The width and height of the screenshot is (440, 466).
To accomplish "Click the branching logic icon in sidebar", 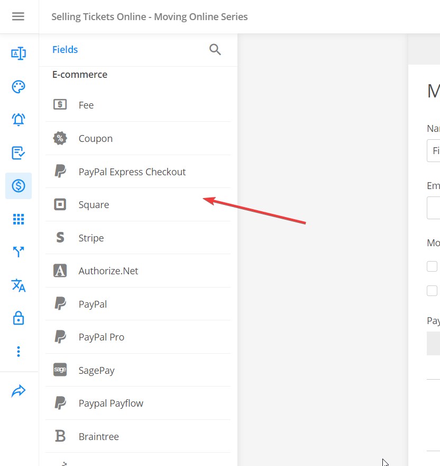I will 19,252.
